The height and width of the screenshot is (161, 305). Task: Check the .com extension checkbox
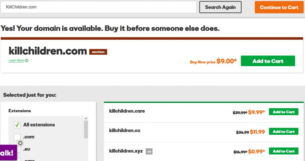[x=17, y=137]
